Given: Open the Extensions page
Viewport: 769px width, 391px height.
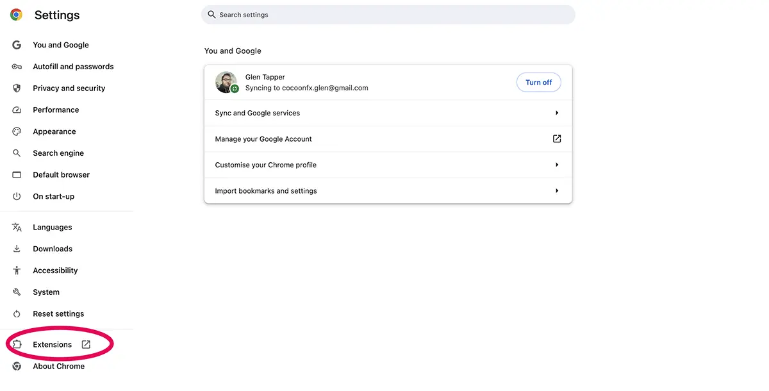Looking at the screenshot, I should (51, 344).
